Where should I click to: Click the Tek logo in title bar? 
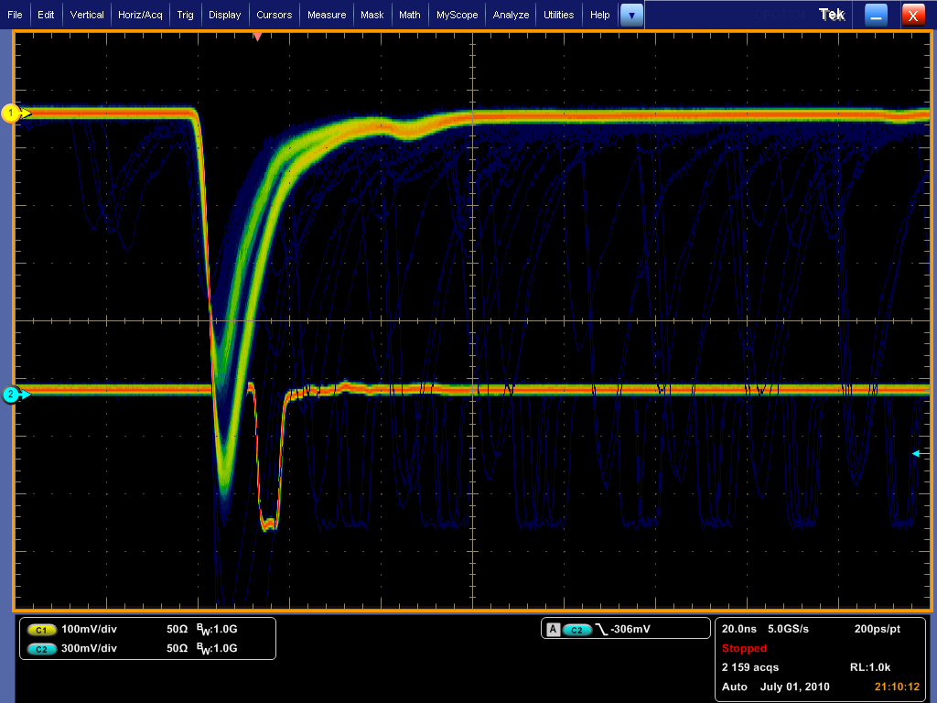(x=832, y=15)
